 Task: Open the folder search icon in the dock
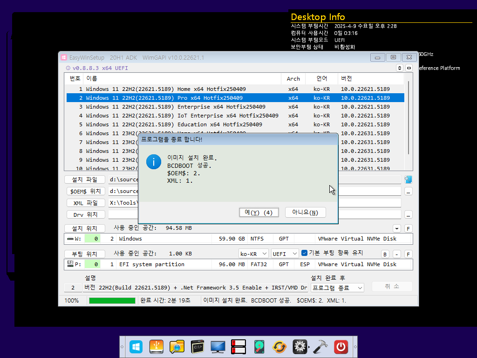177,347
